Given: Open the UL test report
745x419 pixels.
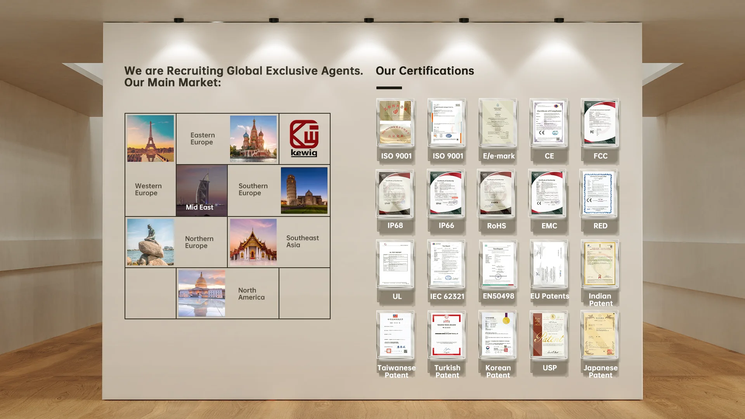Looking at the screenshot, I should [395, 264].
